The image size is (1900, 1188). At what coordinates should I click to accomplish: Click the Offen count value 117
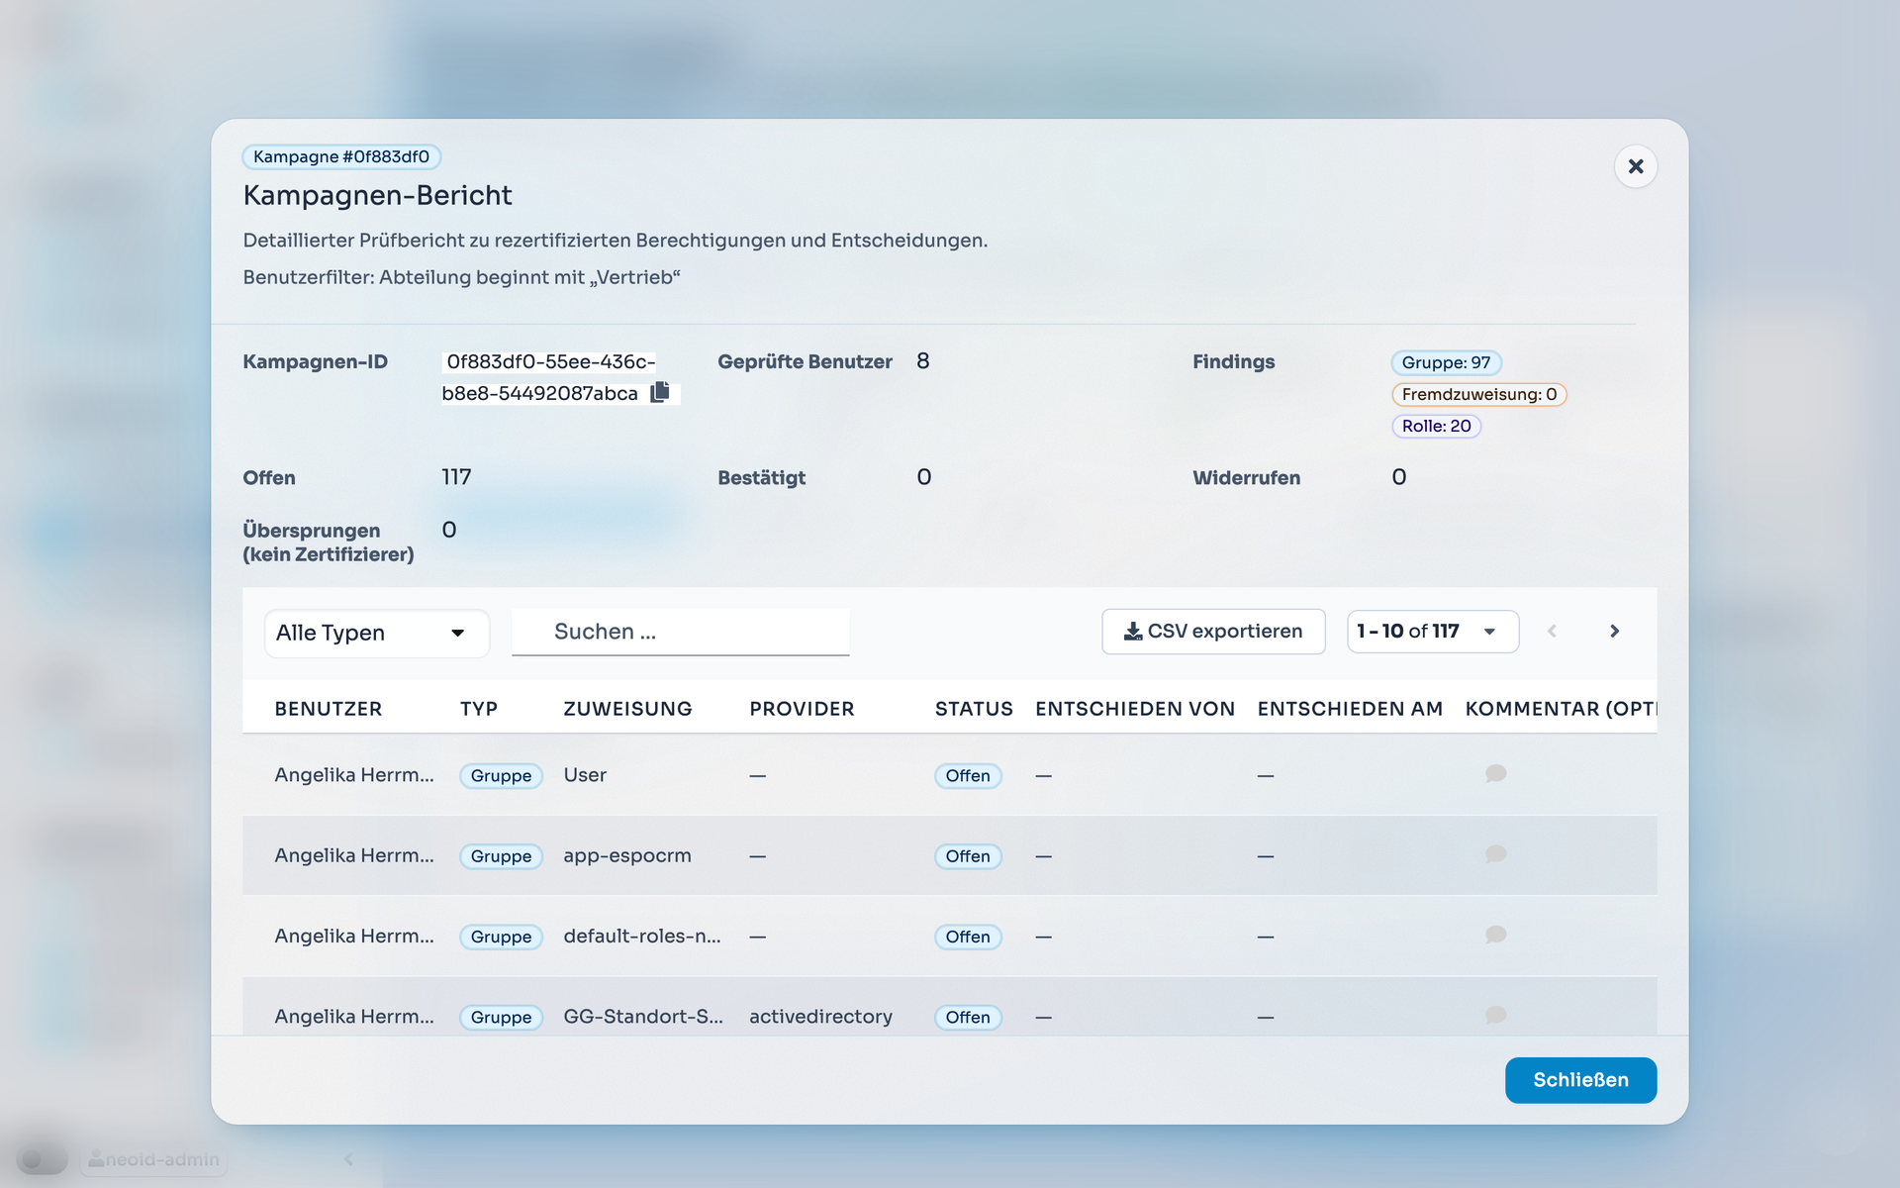tap(456, 477)
